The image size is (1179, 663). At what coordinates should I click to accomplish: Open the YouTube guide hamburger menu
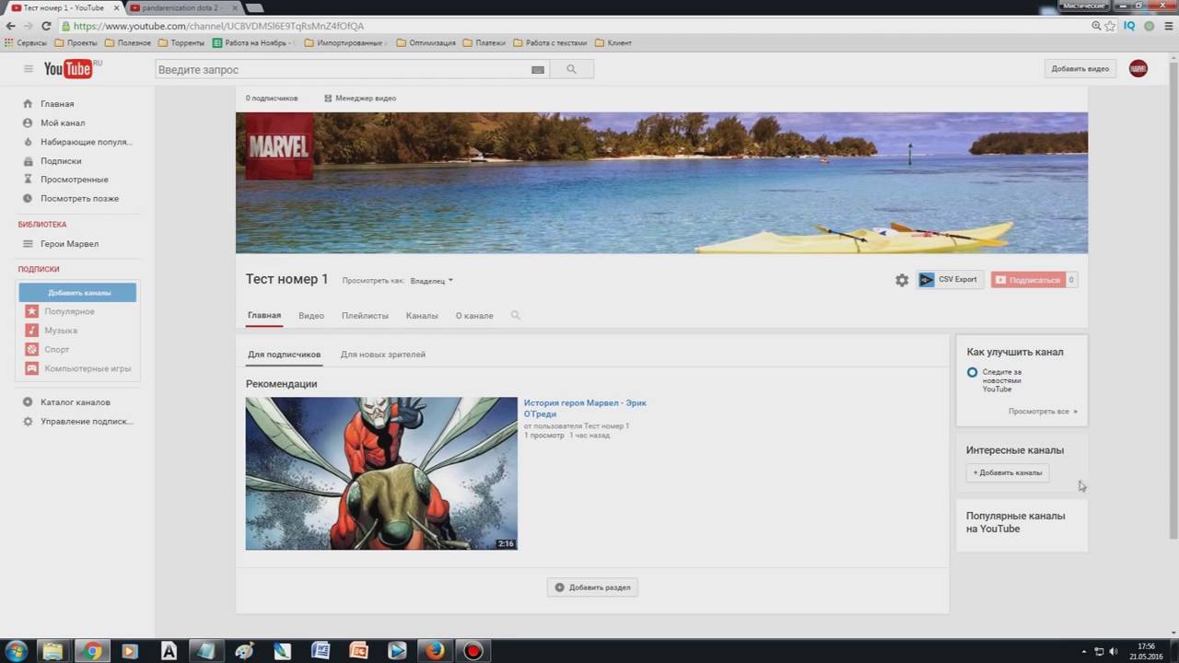[x=29, y=69]
